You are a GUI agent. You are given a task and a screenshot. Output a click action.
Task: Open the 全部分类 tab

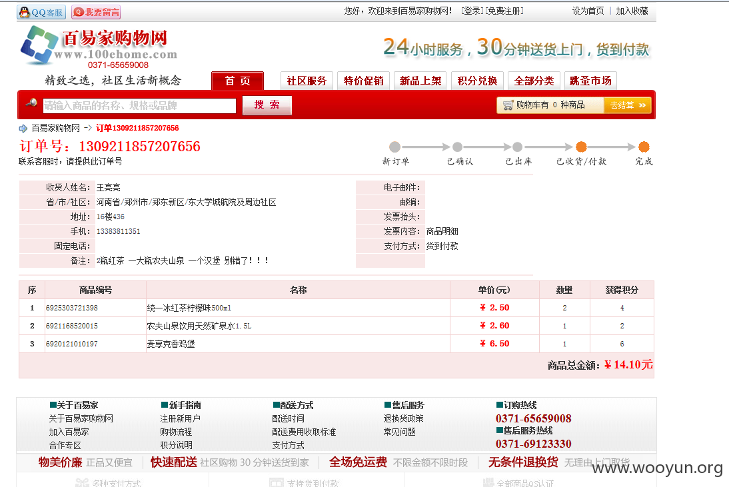coord(534,81)
